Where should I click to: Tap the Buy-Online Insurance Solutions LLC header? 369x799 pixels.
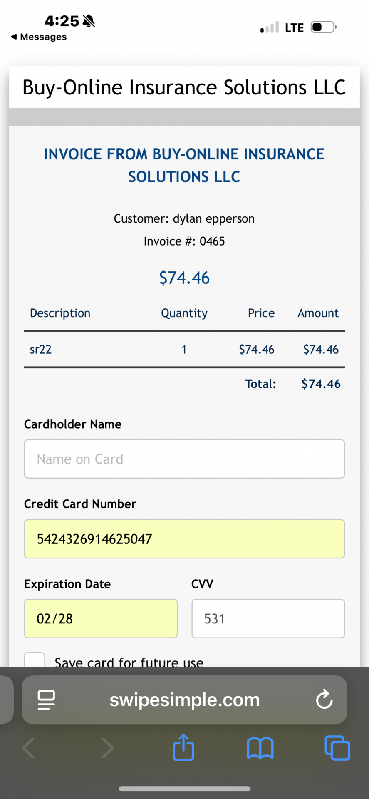(x=184, y=87)
